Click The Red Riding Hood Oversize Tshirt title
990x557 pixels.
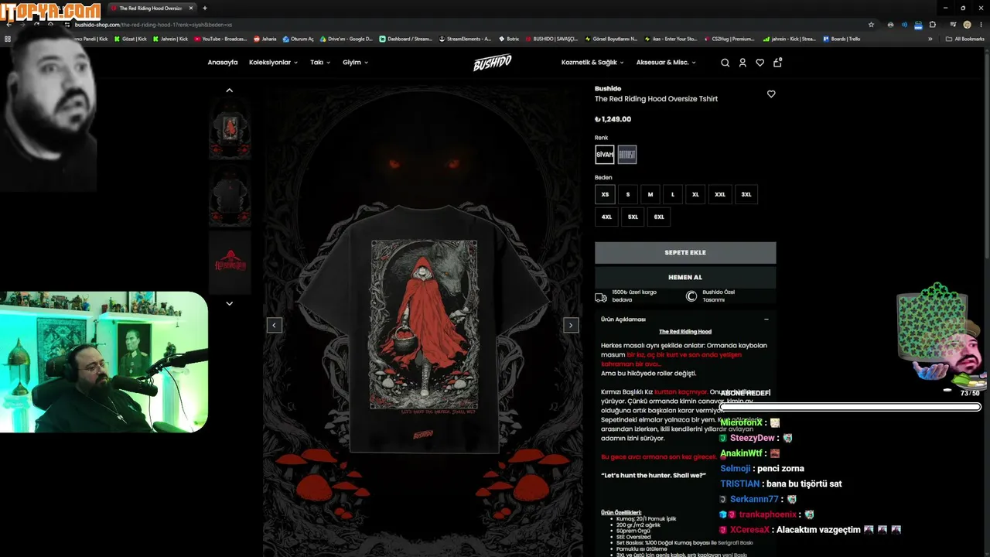pyautogui.click(x=656, y=99)
